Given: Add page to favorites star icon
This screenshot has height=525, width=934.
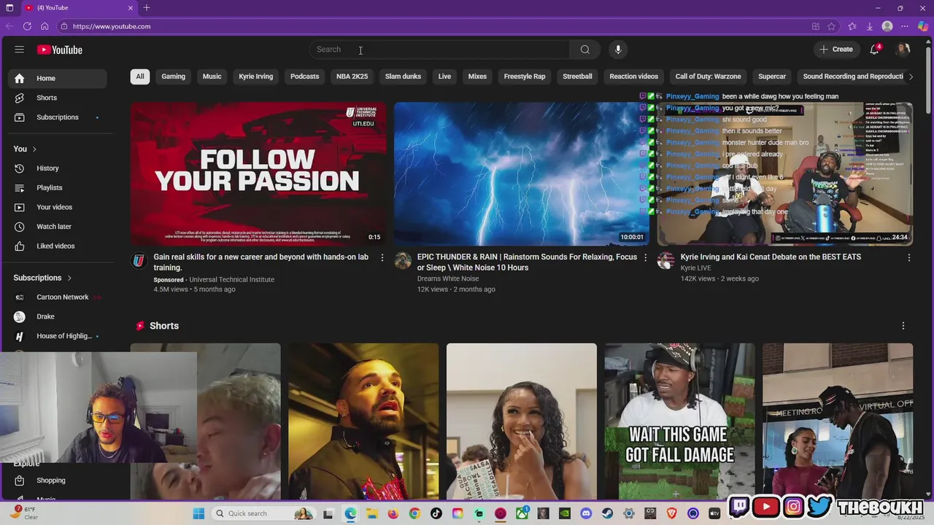Looking at the screenshot, I should [x=831, y=26].
